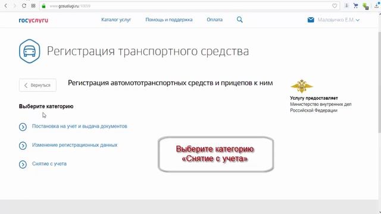Open Постановка на учет и выдача документов
This screenshot has height=214, width=381.
[79, 126]
